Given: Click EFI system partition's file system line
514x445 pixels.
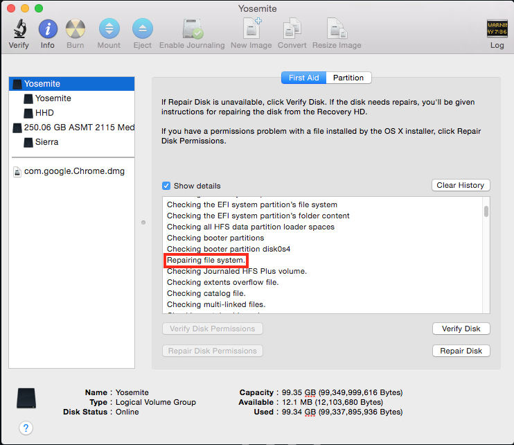Looking at the screenshot, I should 252,204.
